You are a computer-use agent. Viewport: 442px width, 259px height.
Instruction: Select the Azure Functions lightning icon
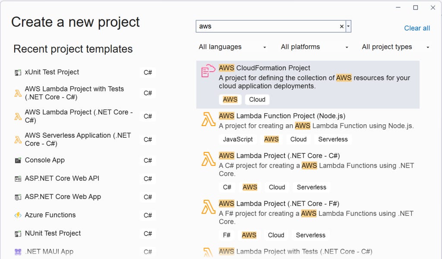pyautogui.click(x=19, y=215)
